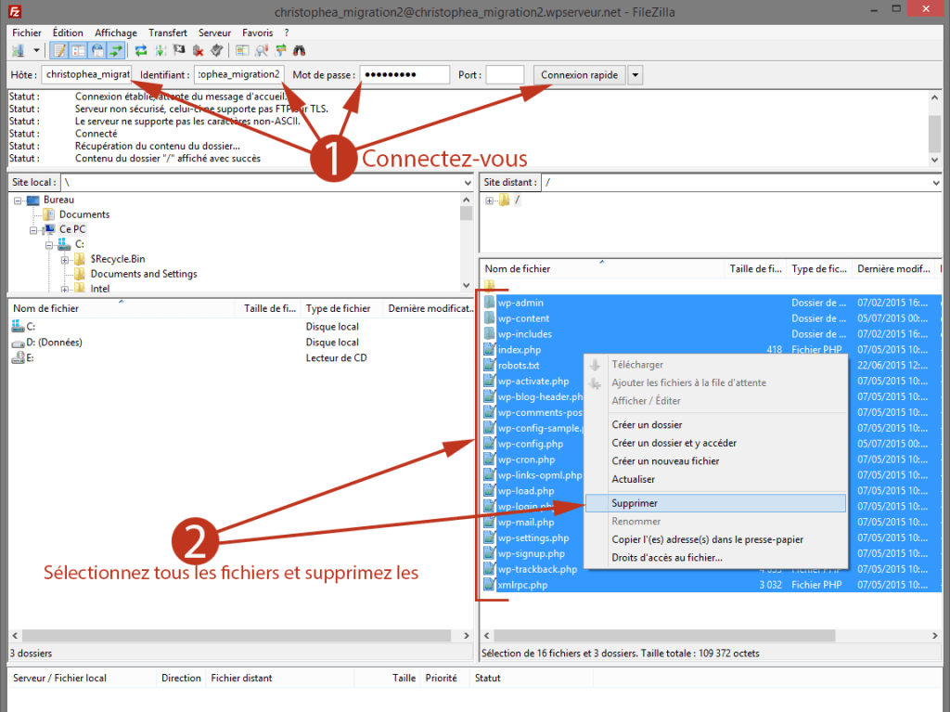Cancel the current operation via the flag icon
The width and height of the screenshot is (950, 712).
(179, 51)
